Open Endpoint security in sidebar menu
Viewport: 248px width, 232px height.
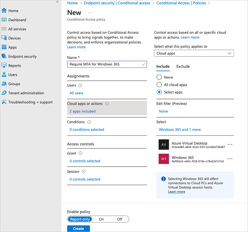point(23,56)
